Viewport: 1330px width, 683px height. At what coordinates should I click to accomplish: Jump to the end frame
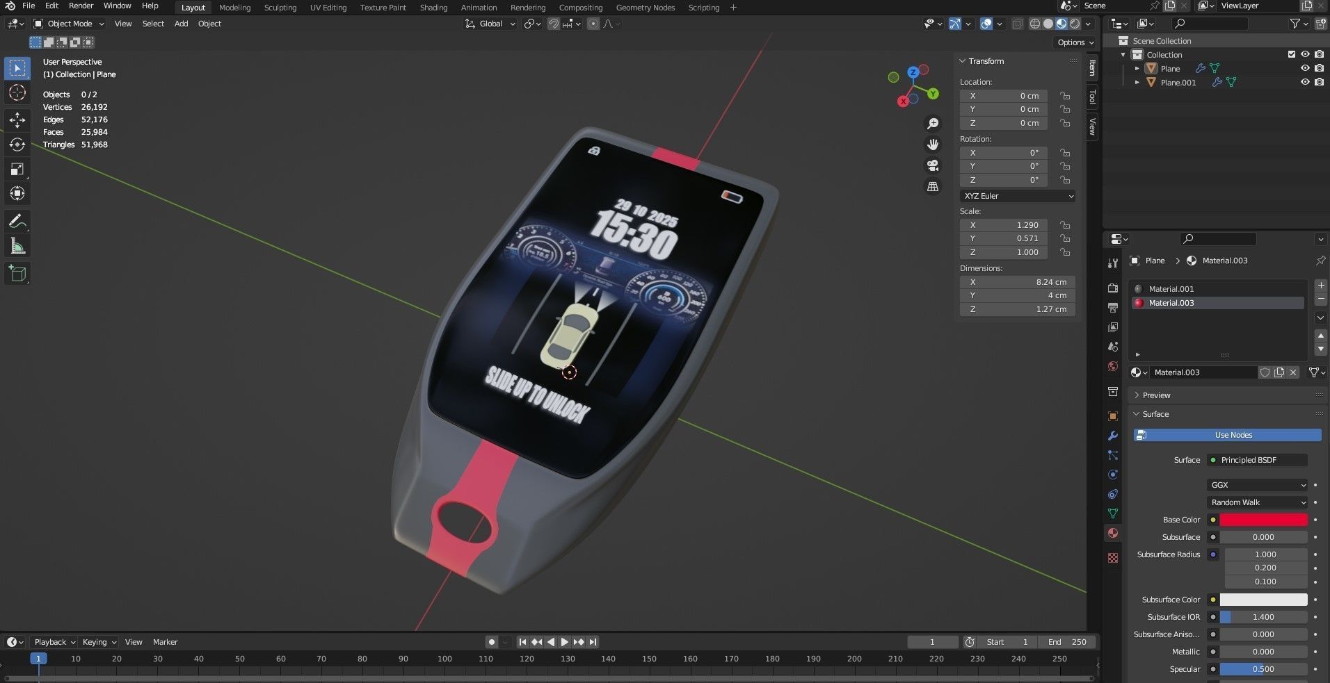[x=593, y=642]
